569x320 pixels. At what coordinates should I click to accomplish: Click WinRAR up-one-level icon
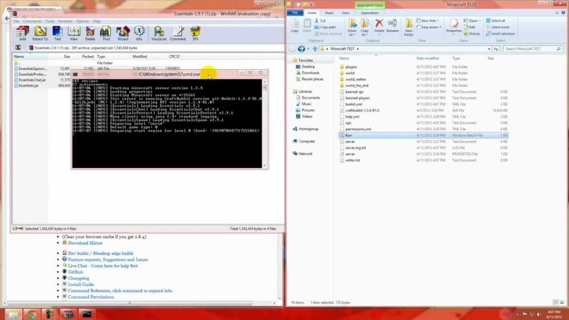tap(18, 48)
